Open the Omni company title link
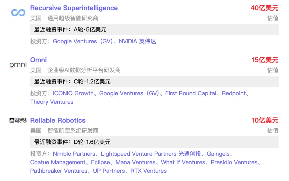289x181 pixels. 39,60
